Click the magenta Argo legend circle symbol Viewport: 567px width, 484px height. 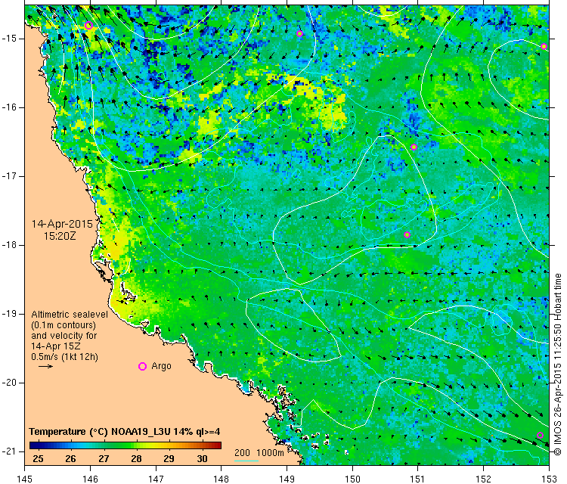coord(142,367)
